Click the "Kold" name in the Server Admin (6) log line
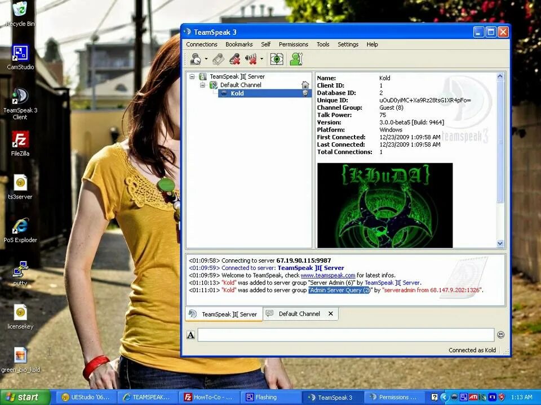 (229, 283)
